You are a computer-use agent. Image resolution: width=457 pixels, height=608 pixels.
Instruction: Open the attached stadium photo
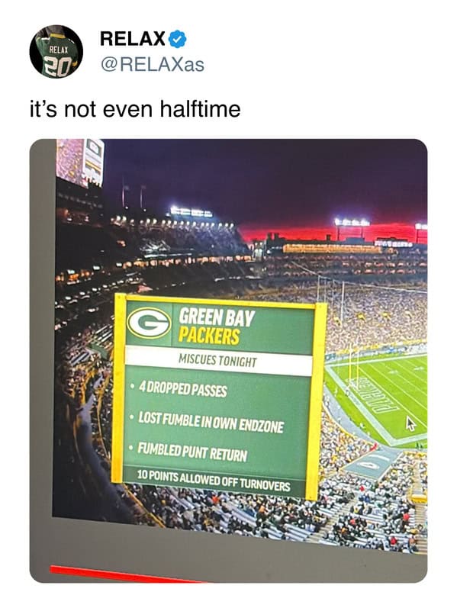point(229,361)
